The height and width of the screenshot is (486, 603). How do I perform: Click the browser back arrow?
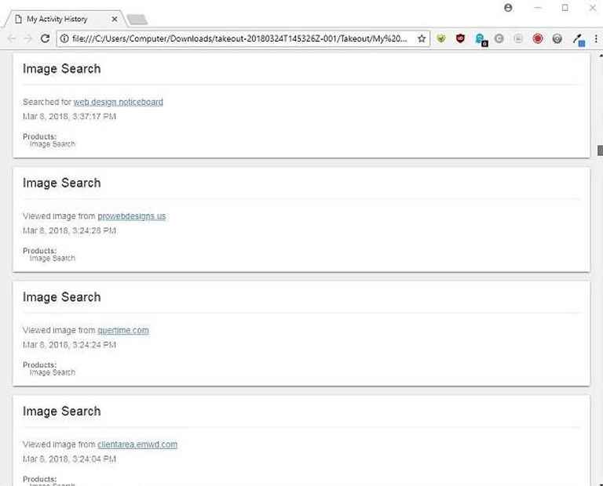(x=11, y=38)
